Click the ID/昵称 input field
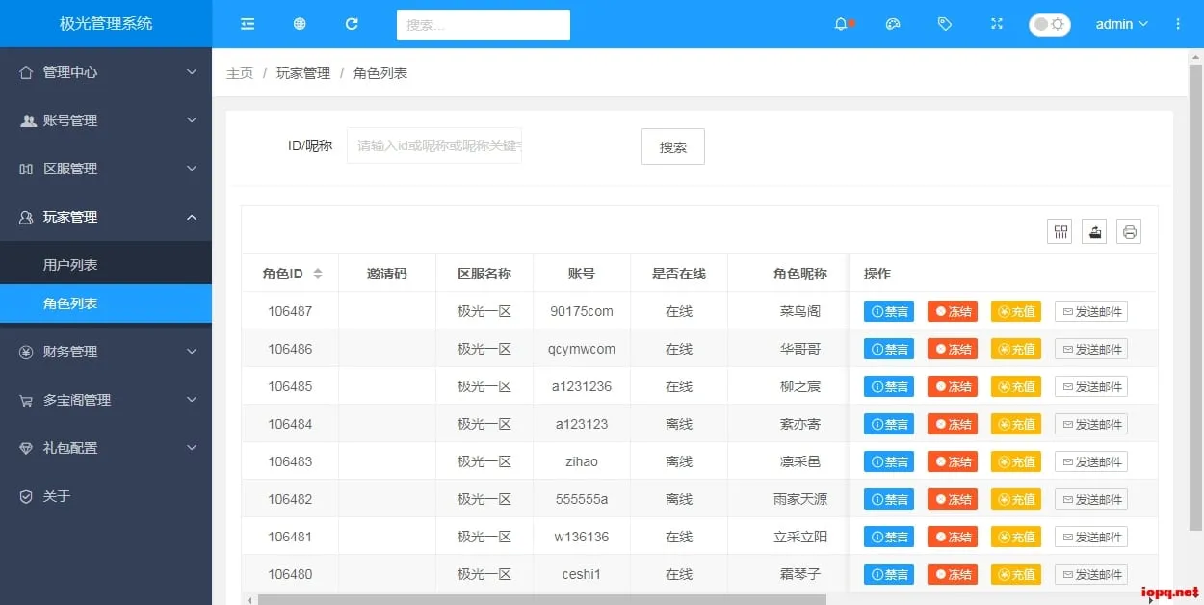This screenshot has width=1204, height=605. (x=434, y=145)
